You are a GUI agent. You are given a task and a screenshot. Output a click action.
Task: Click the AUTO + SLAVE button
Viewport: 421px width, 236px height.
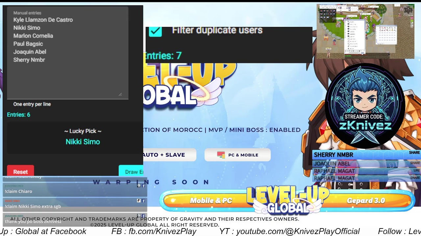pyautogui.click(x=170, y=155)
